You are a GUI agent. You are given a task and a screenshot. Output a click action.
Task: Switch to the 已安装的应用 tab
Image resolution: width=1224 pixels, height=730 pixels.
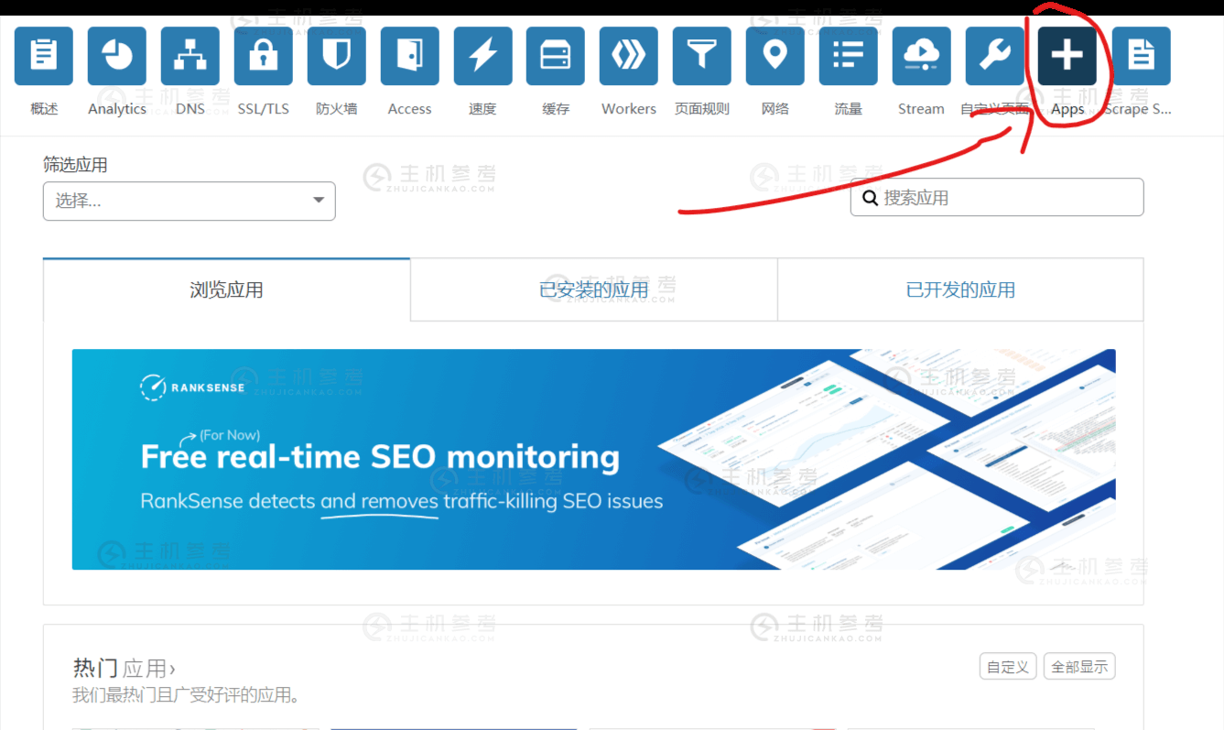click(x=594, y=289)
